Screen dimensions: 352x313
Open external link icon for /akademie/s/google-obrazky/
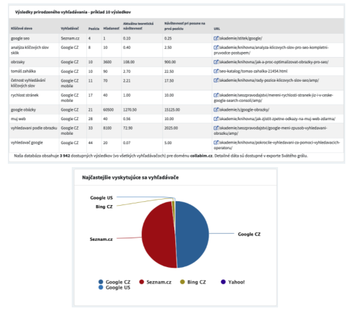(x=216, y=110)
